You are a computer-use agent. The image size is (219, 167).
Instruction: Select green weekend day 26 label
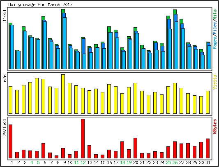175,162
